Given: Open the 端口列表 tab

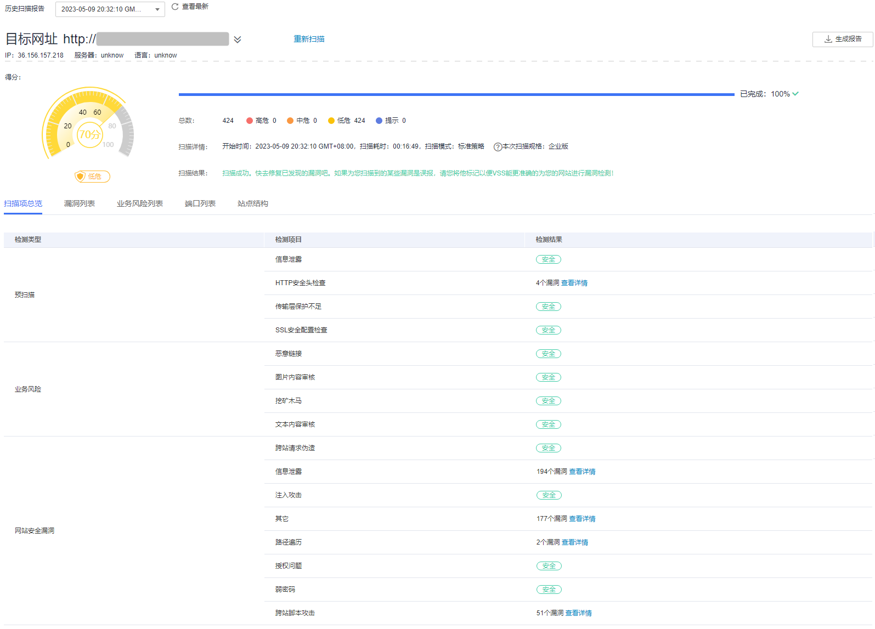Looking at the screenshot, I should click(200, 203).
